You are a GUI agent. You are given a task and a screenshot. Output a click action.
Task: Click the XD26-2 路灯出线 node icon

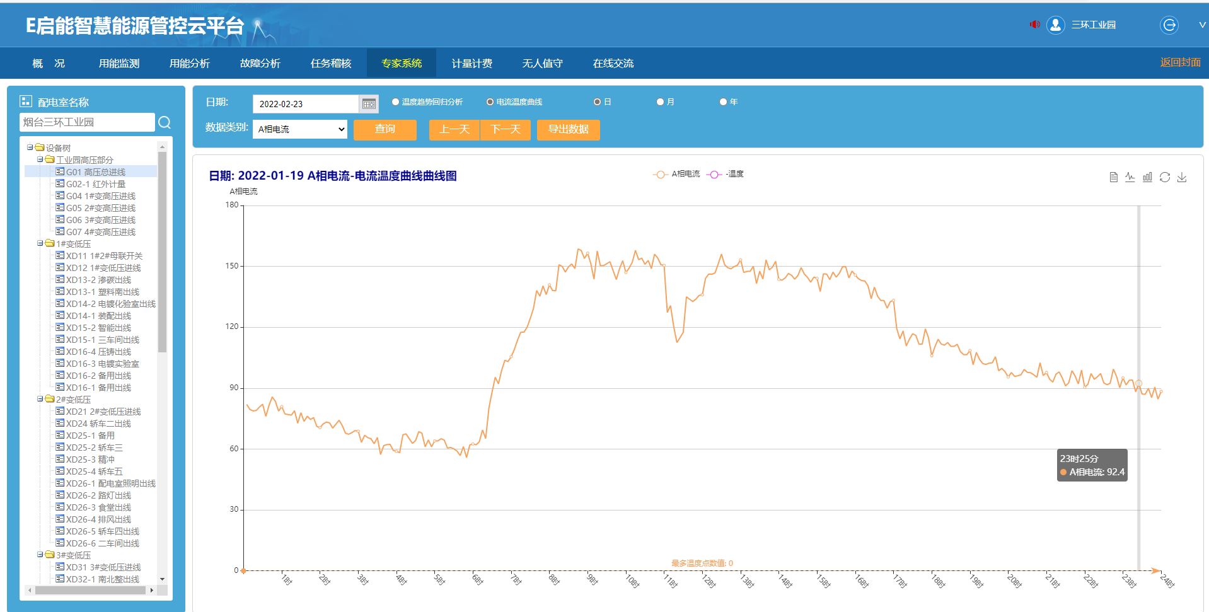60,495
